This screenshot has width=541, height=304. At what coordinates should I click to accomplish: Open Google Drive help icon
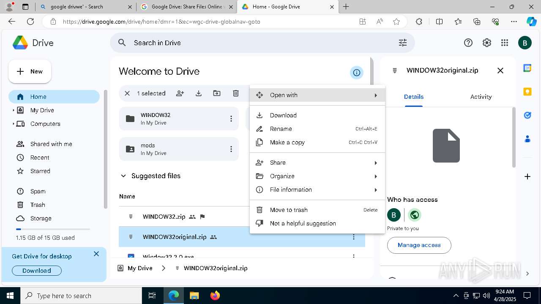(468, 43)
